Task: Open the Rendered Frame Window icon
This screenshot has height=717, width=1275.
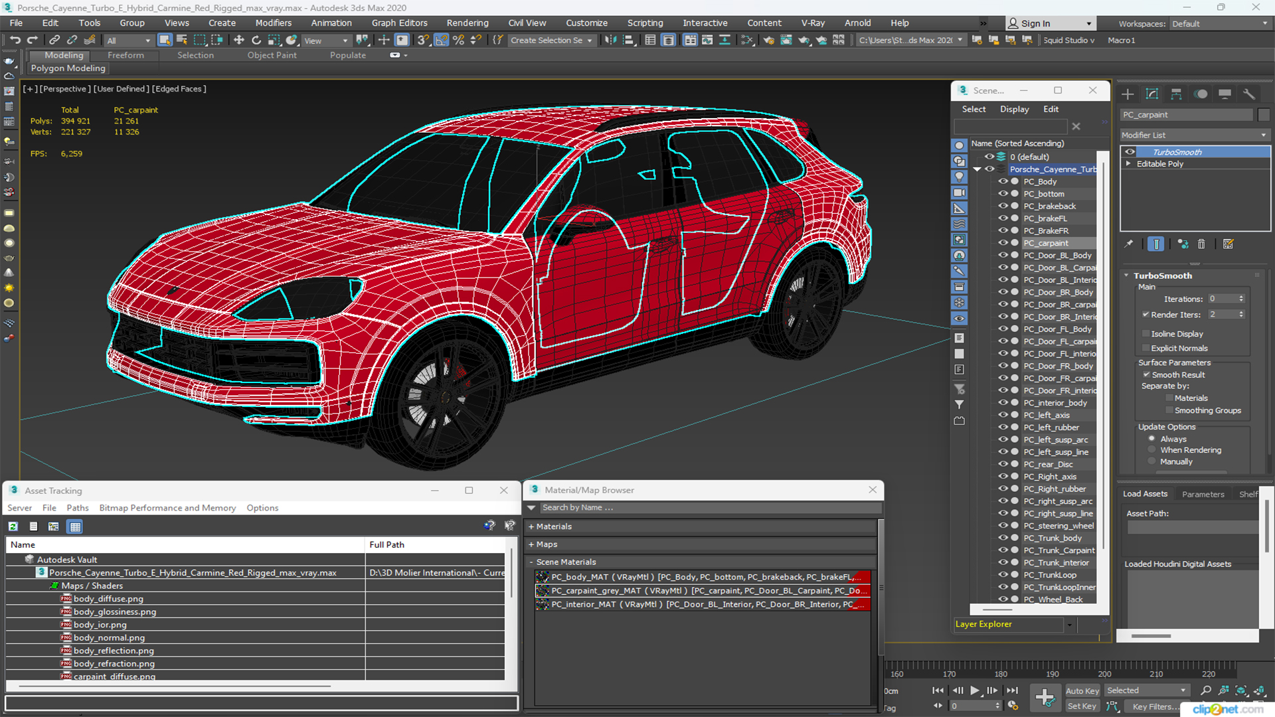Action: [x=786, y=40]
